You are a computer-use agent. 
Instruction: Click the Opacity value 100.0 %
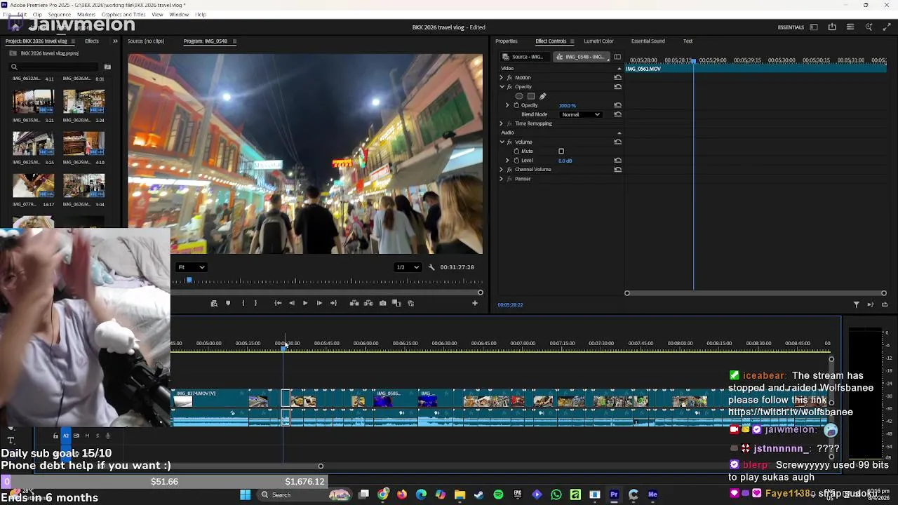(x=567, y=105)
